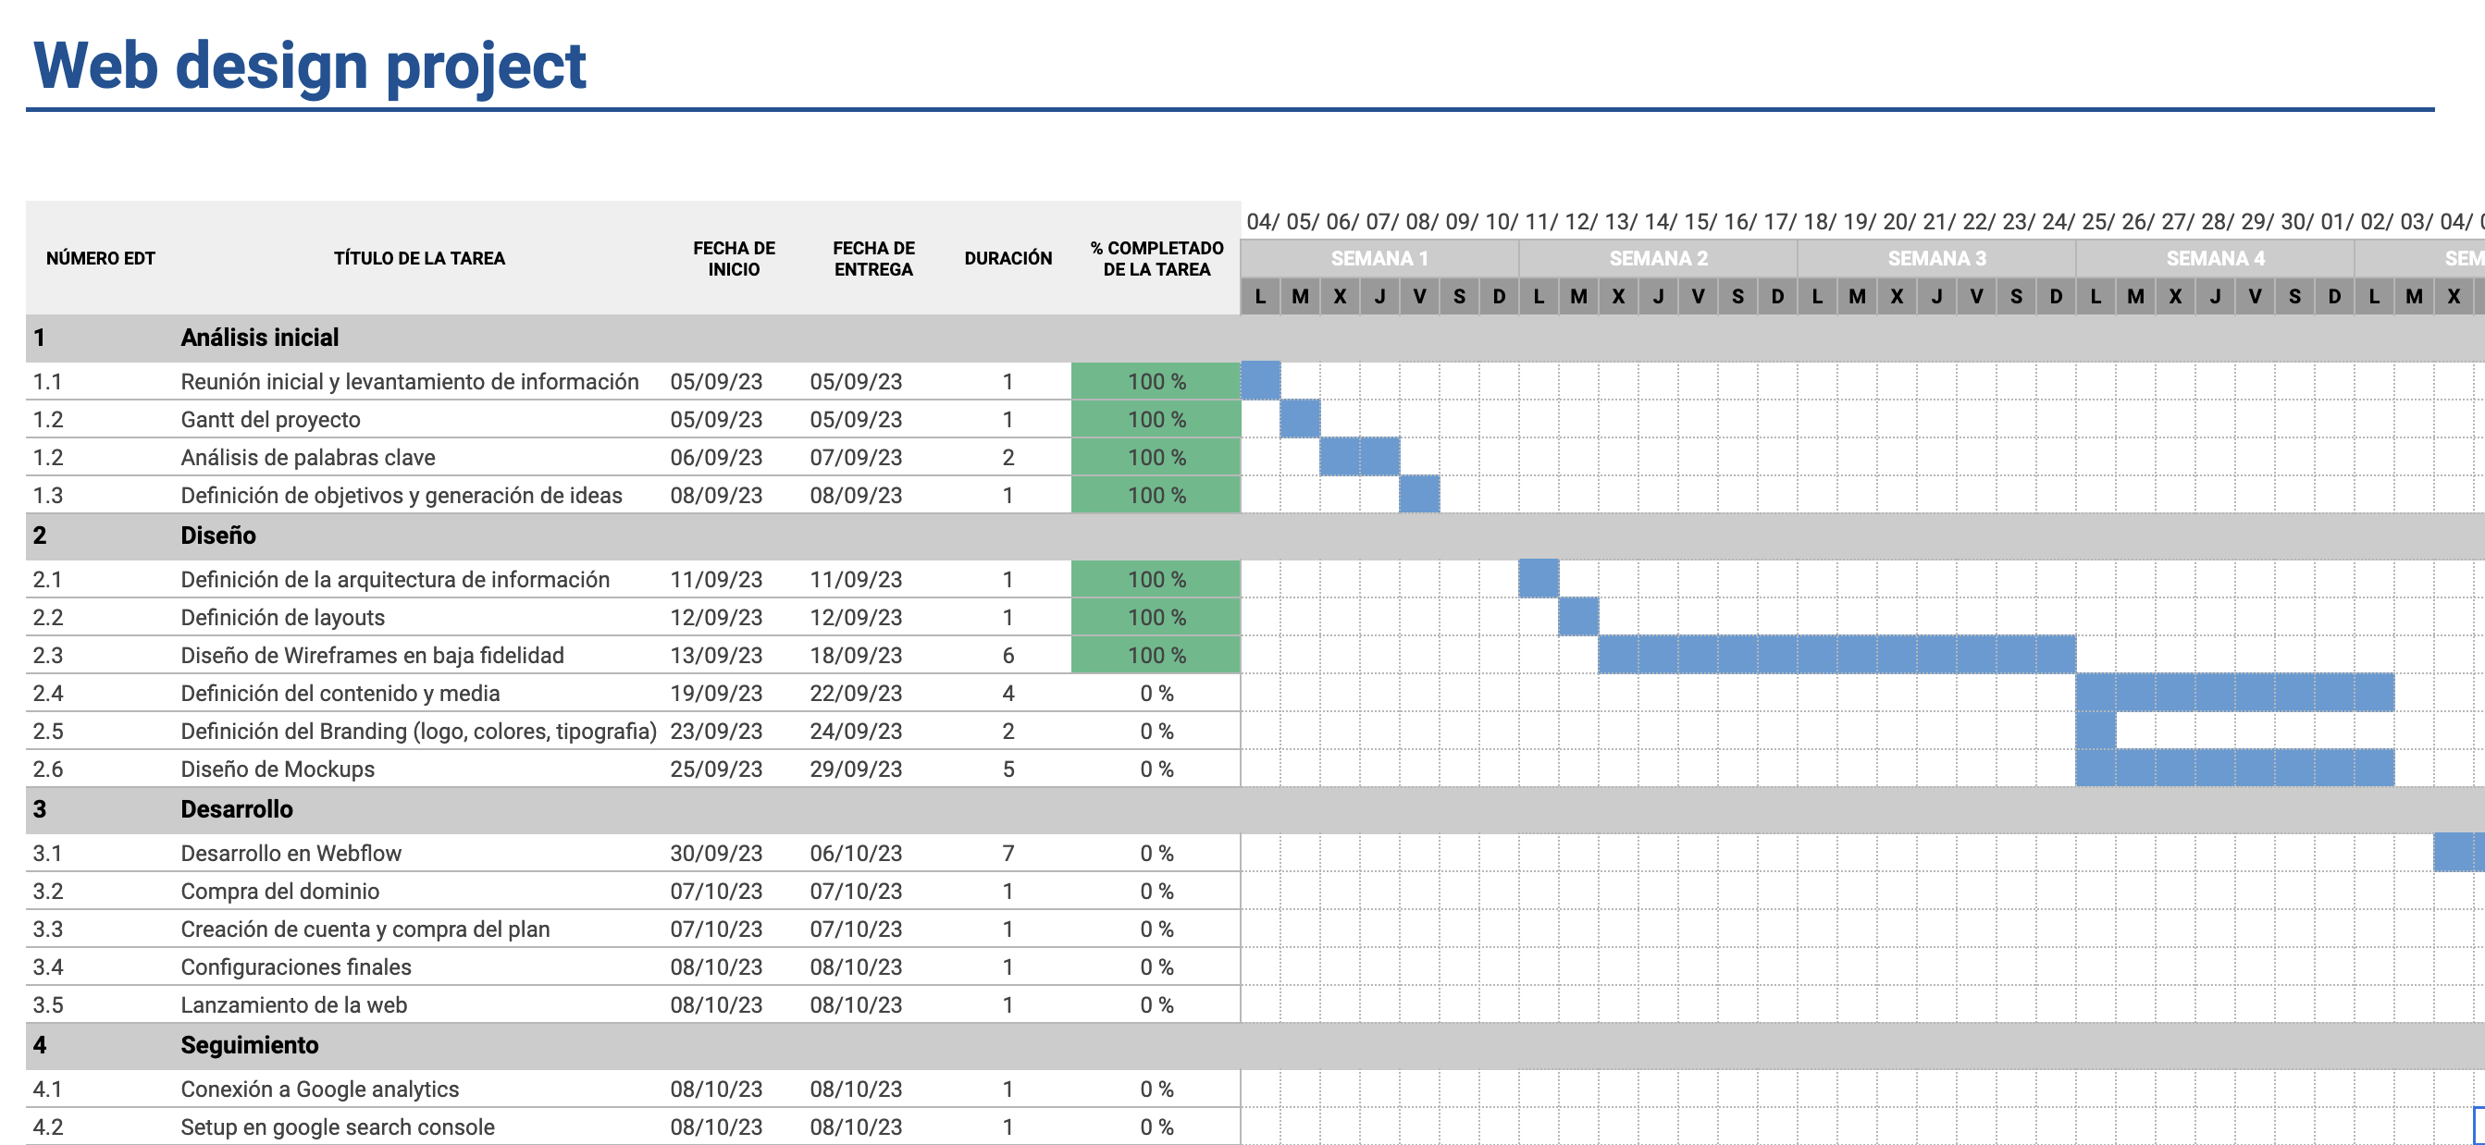Select the 'Análisis inicial' section row
2485x1145 pixels.
pos(1255,338)
